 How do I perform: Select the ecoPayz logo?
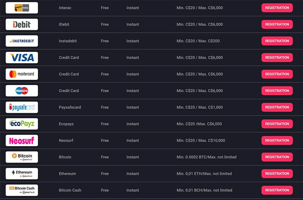point(22,124)
